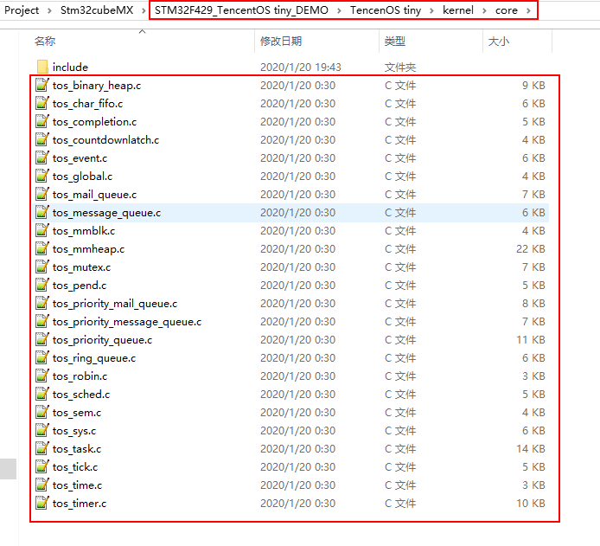Navigate to Stm32cubeMX in the address bar
Viewport: 600px width, 546px height.
point(97,10)
